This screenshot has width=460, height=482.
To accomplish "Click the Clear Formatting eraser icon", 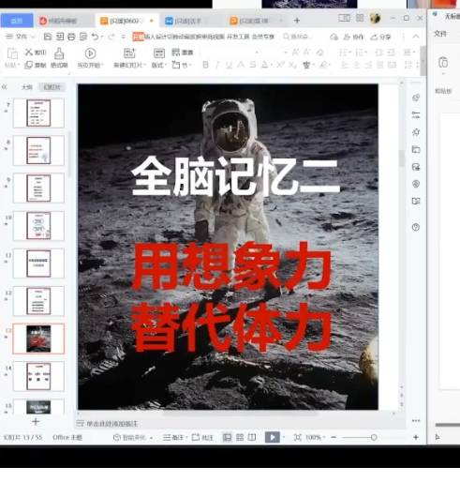I will [x=319, y=53].
